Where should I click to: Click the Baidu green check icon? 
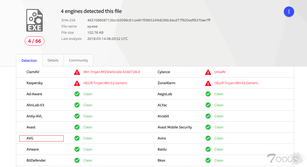tap(208, 149)
